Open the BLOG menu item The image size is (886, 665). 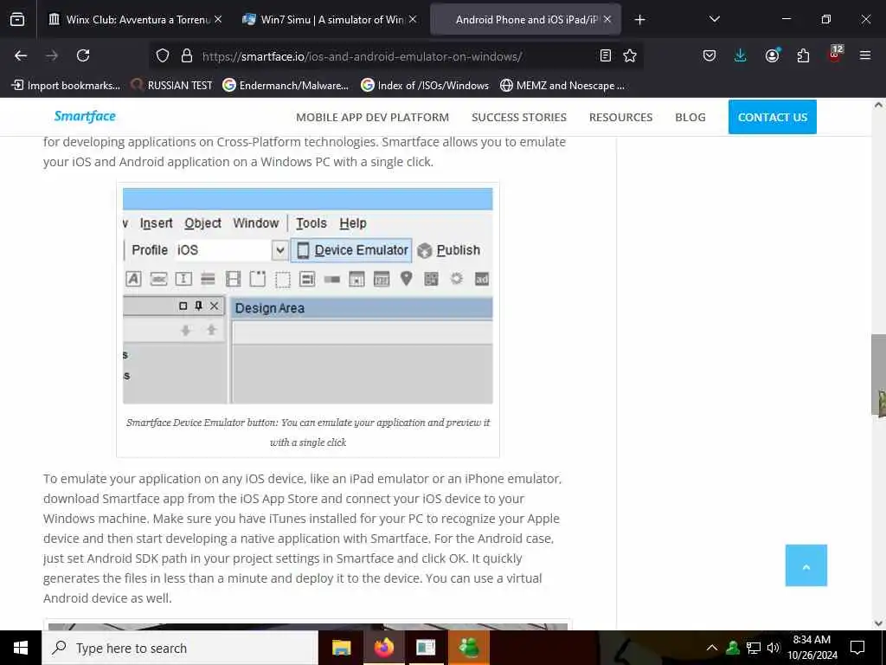[x=690, y=117]
